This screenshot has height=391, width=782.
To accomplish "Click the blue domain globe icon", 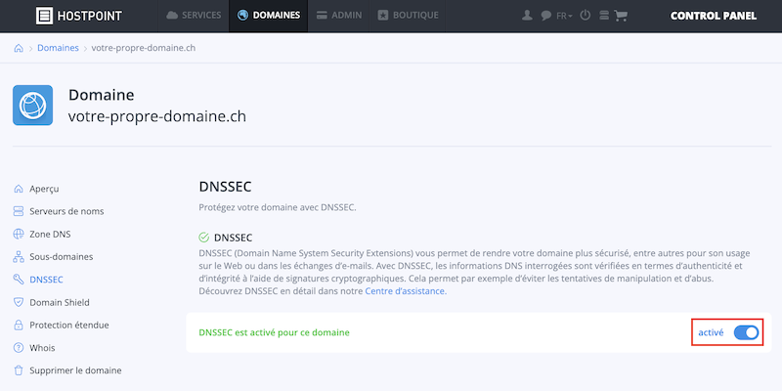I will click(x=33, y=106).
